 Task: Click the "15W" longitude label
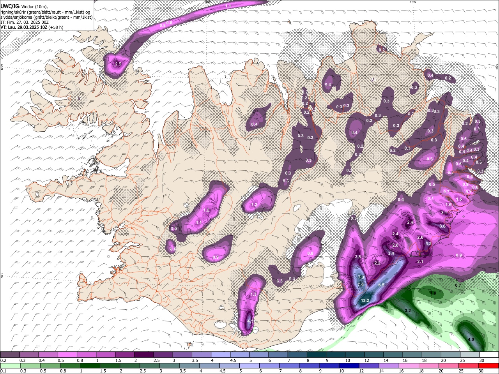coord(413,2)
